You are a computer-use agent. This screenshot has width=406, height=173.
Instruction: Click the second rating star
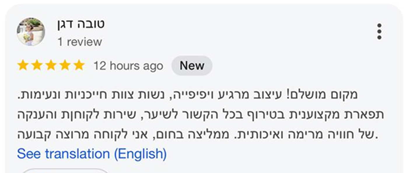point(37,66)
